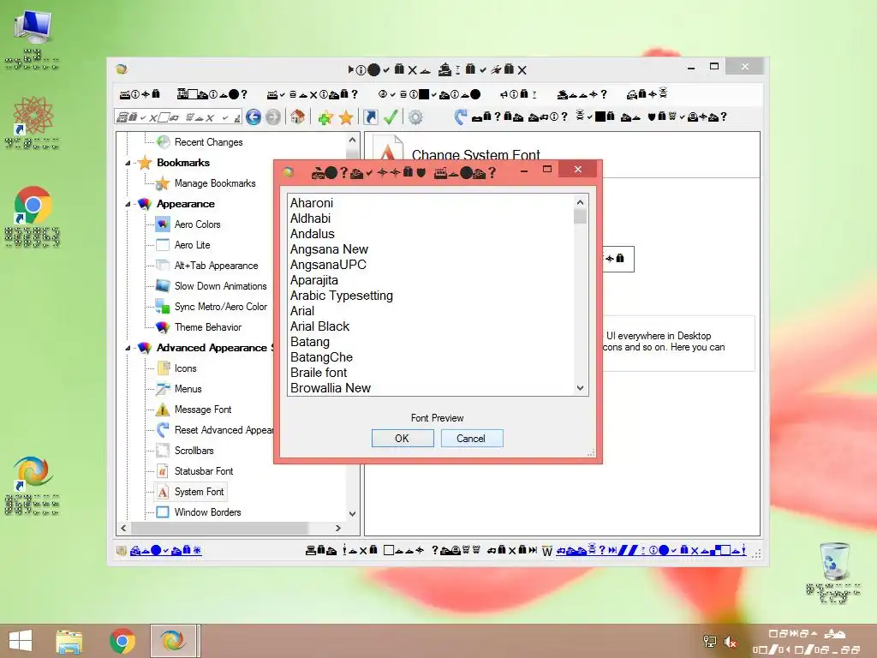This screenshot has width=877, height=658.
Task: Click the Statusbar Font item icon
Action: point(163,471)
